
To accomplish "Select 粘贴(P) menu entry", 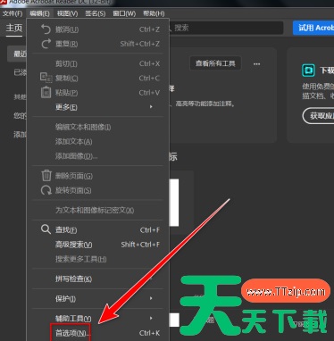I will click(x=97, y=93).
